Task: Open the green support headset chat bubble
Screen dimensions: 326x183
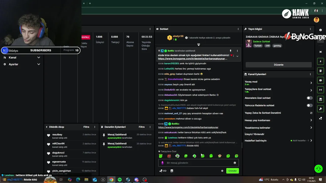Action: (318, 169)
